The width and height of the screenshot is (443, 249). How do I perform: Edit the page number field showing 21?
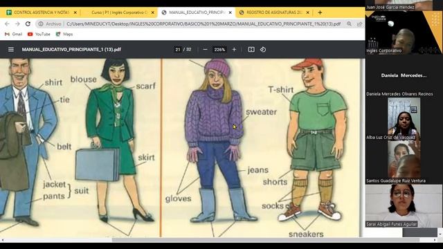178,49
